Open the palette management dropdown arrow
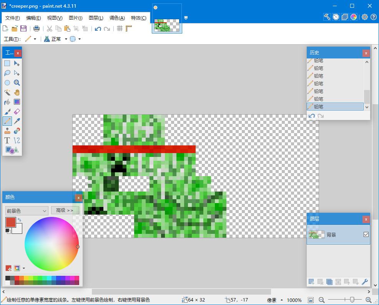This screenshot has height=305, width=379. 24,268
